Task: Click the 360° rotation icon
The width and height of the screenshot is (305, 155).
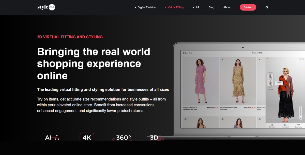Action: tap(122, 138)
